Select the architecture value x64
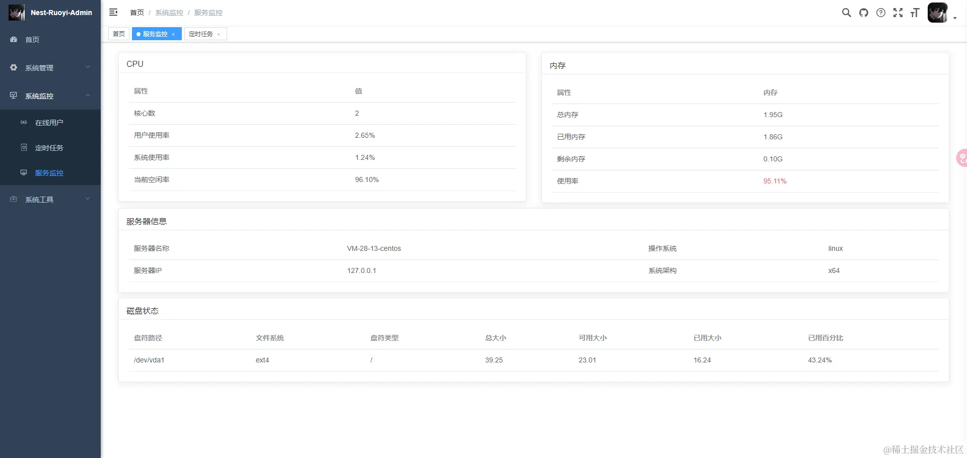The width and height of the screenshot is (967, 458). click(x=834, y=270)
